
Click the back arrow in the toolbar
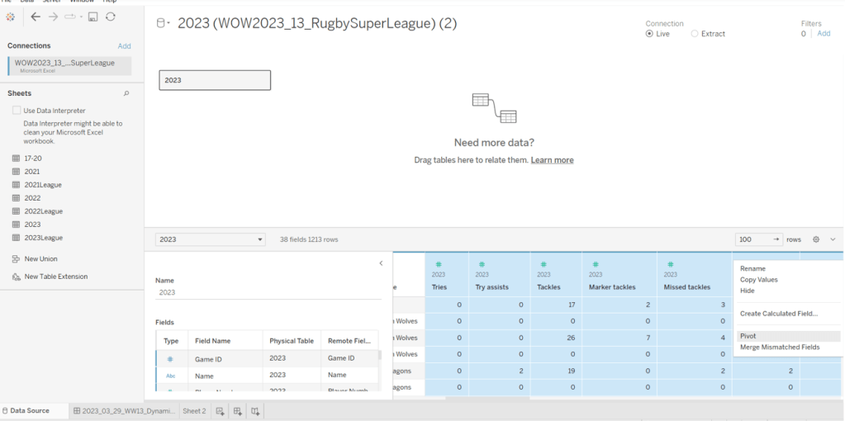36,17
